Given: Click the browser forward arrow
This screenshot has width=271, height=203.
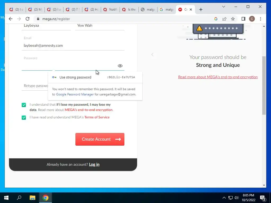Looking at the screenshot, I should (x=19, y=19).
